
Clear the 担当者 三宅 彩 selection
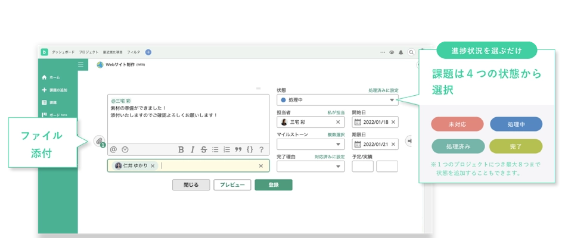coord(338,122)
